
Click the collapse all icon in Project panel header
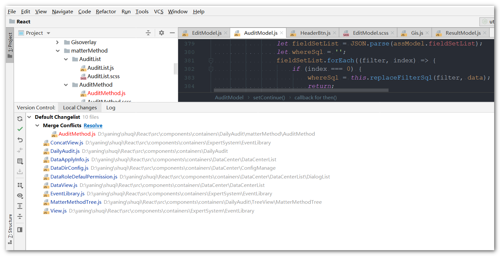pyautogui.click(x=148, y=33)
